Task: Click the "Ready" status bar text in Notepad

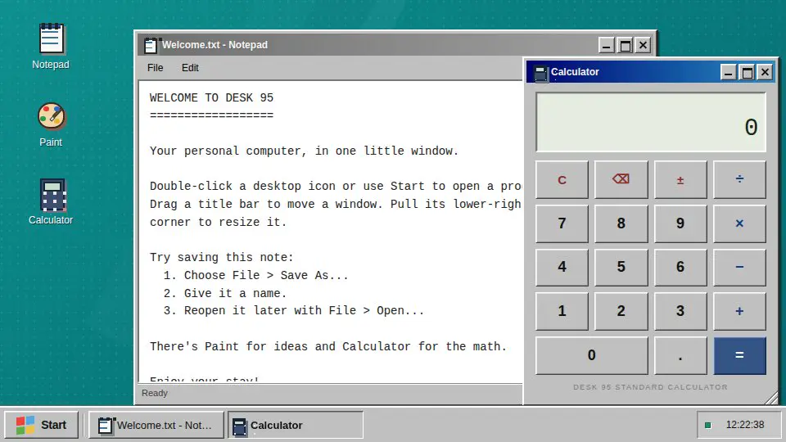Action: point(155,394)
